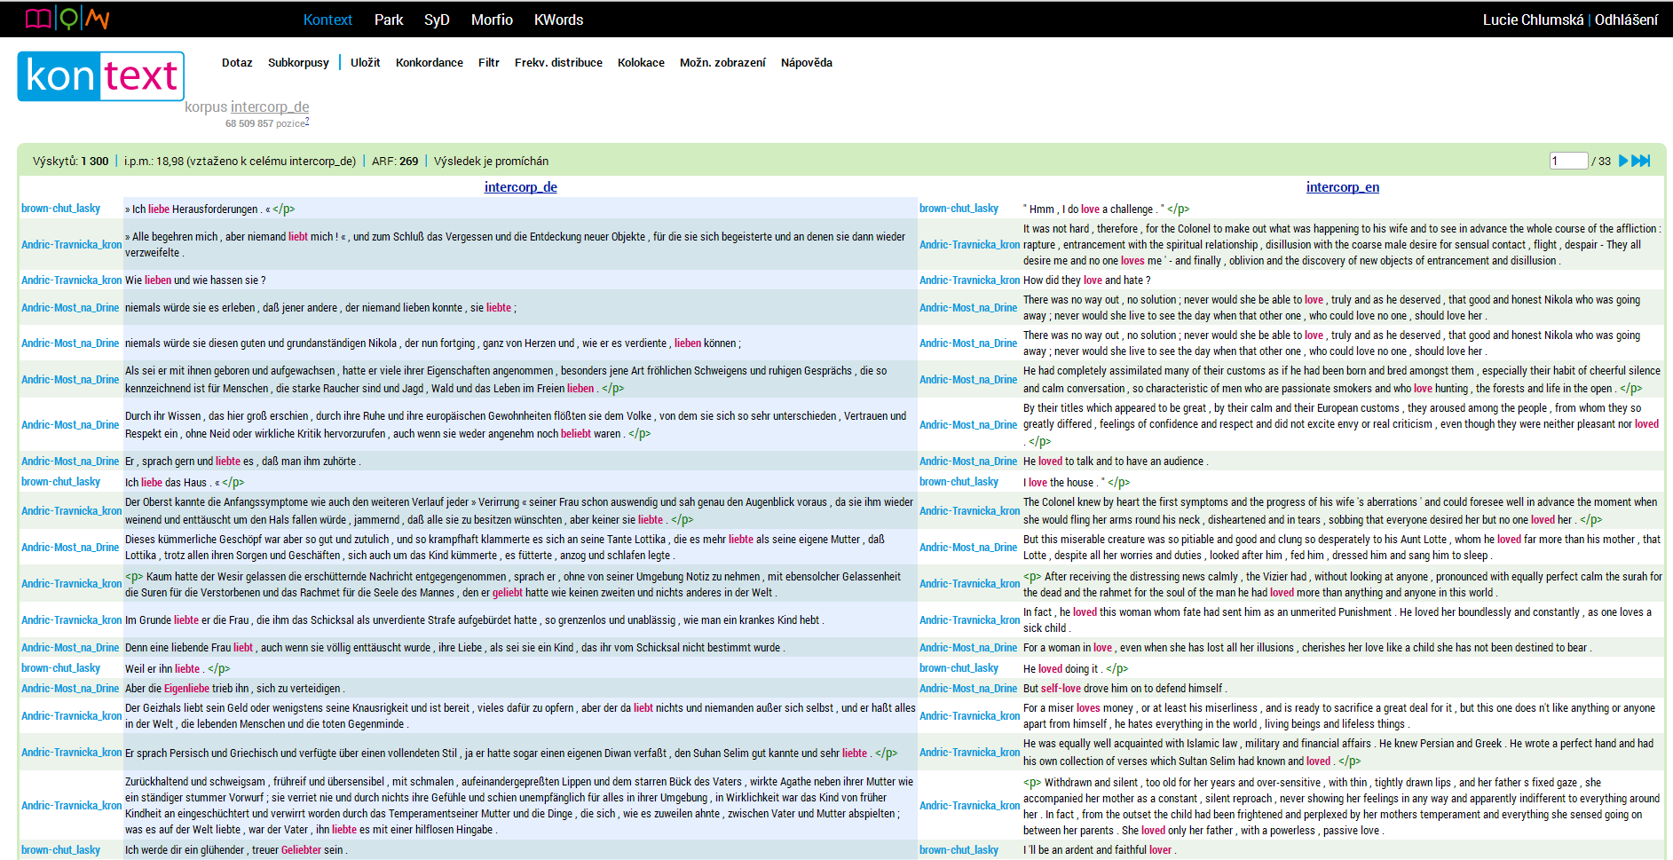Click red keyword 'lover' in last English row
Screen dimensions: 1673x860
[x=1160, y=850]
